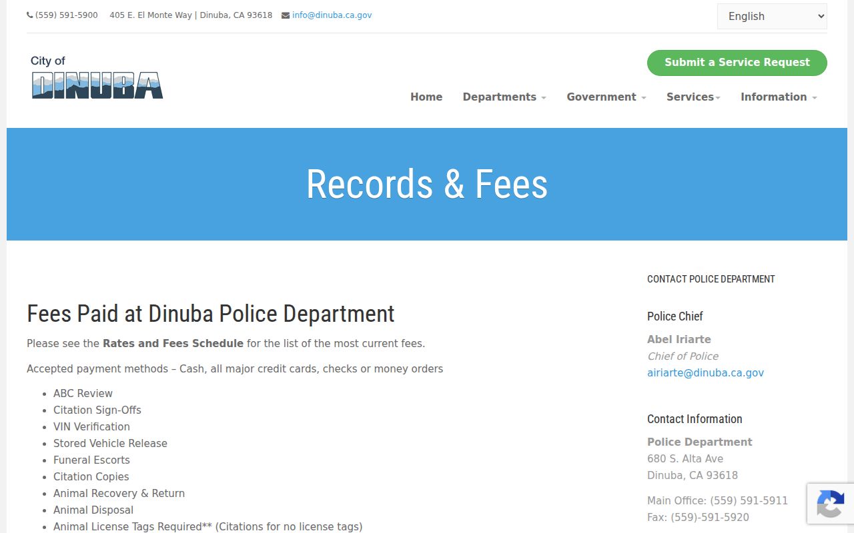Image resolution: width=854 pixels, height=533 pixels.
Task: Click the phone number (559) 591-5900
Action: 67,15
